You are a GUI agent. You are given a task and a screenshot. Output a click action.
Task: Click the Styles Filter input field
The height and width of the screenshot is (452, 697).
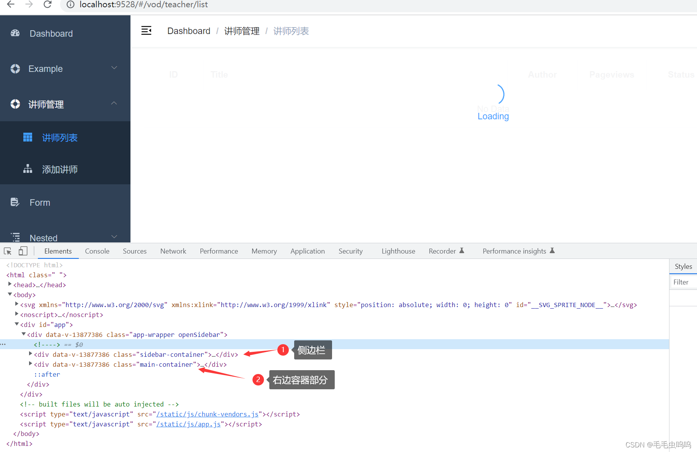[x=684, y=282]
